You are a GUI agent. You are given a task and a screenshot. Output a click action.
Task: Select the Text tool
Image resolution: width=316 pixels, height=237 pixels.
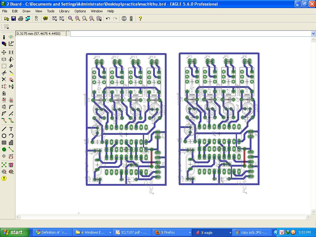coord(11,129)
